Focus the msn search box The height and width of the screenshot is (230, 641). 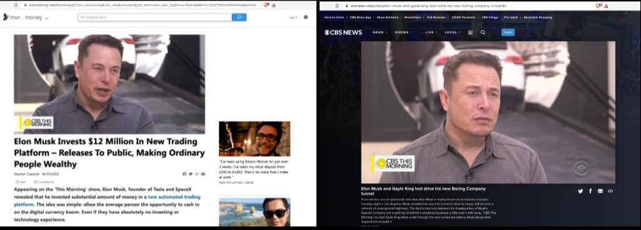(154, 17)
